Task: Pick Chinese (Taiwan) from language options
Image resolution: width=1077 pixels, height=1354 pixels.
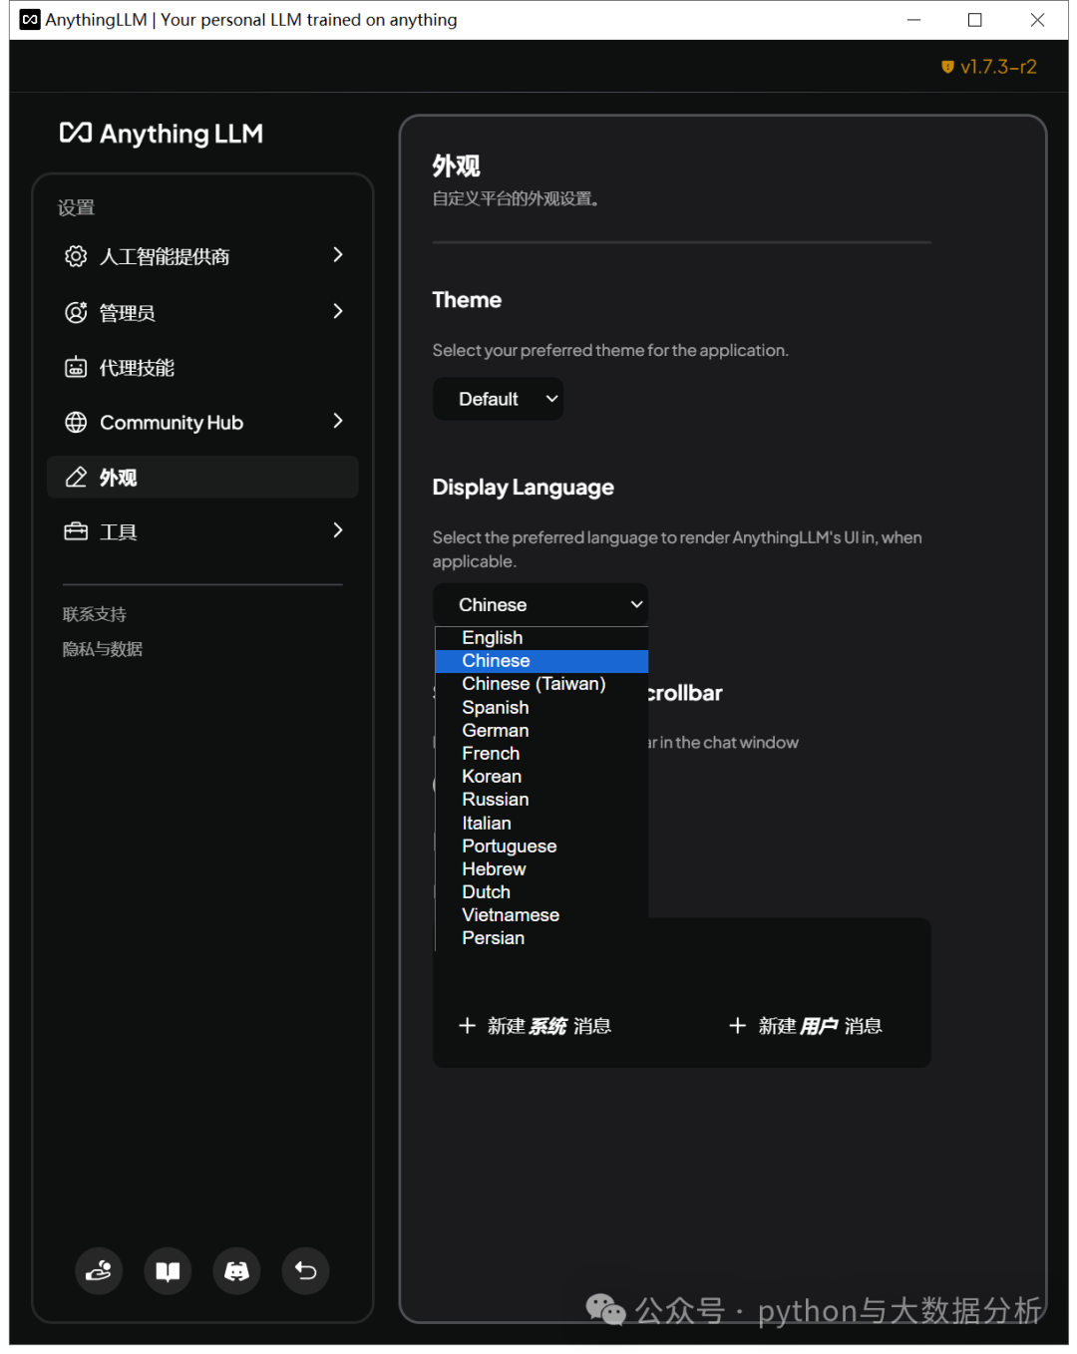Action: (534, 684)
